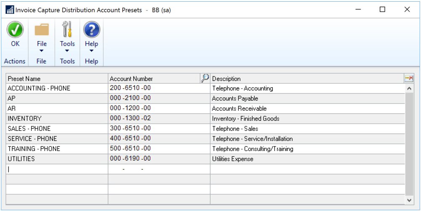Click the Description column header
This screenshot has width=421, height=211.
pos(307,78)
